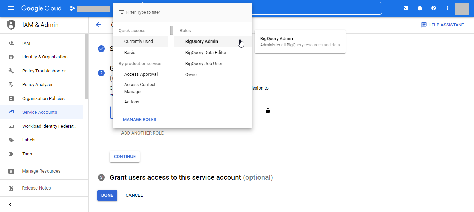
Task: Open the main hamburger navigation menu
Action: (x=11, y=8)
